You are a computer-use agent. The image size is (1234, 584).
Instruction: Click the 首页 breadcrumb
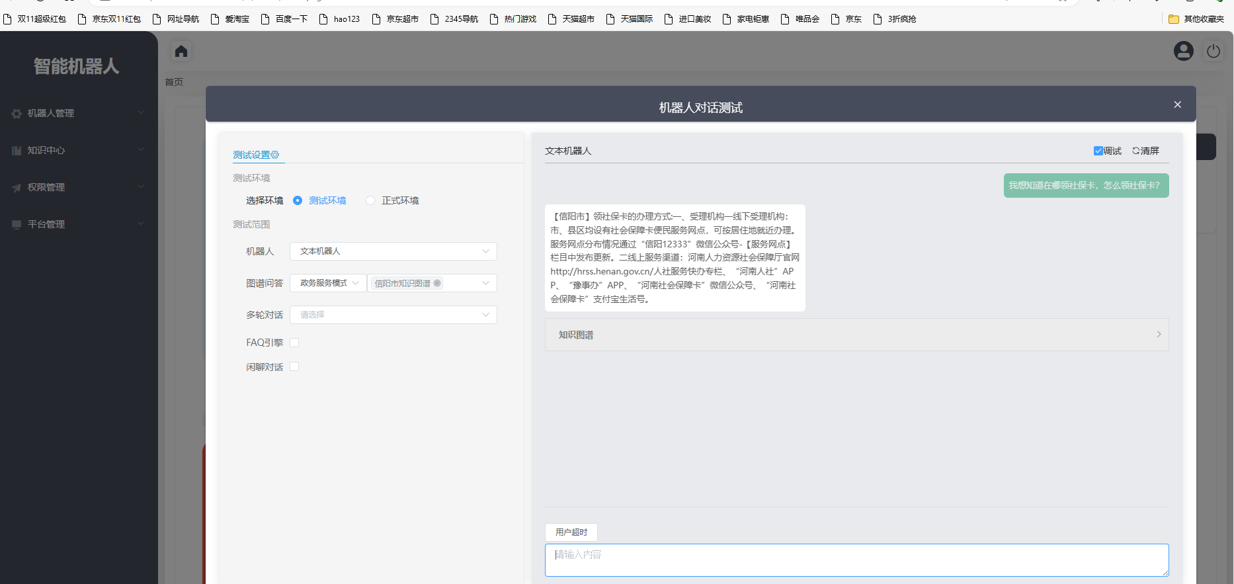174,82
